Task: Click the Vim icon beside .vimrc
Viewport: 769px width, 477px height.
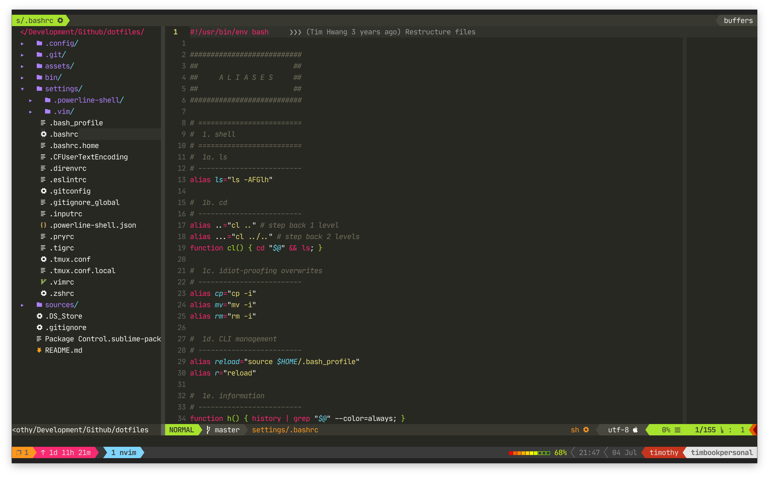Action: 43,282
